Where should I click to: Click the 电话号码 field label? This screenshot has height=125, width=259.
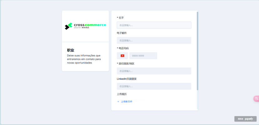[123, 48]
